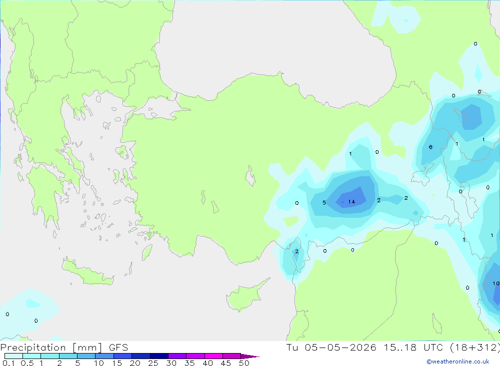
Task: Select the 45–50 mm magenta legend swatch
Action: click(x=231, y=356)
